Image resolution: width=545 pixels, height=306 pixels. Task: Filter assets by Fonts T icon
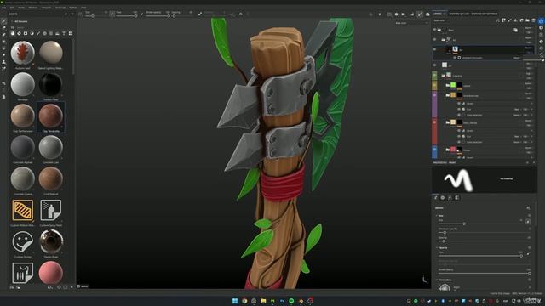pyautogui.click(x=64, y=33)
